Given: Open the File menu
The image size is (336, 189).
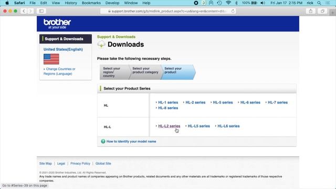Looking at the screenshot, I should [33, 3].
